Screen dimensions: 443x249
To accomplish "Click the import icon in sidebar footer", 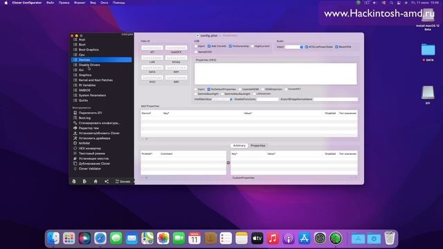I will (x=74, y=181).
